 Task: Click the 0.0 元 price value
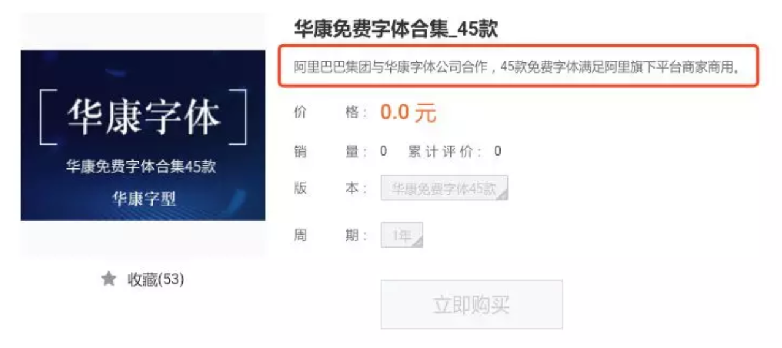[408, 113]
